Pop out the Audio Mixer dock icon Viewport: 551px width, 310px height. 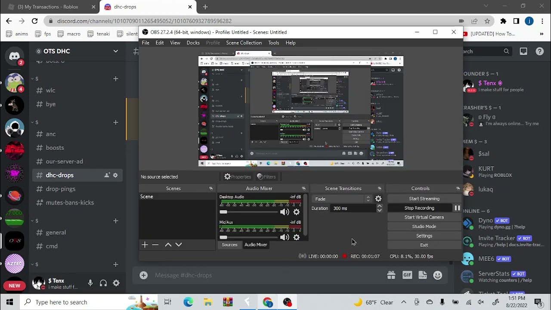(x=303, y=189)
